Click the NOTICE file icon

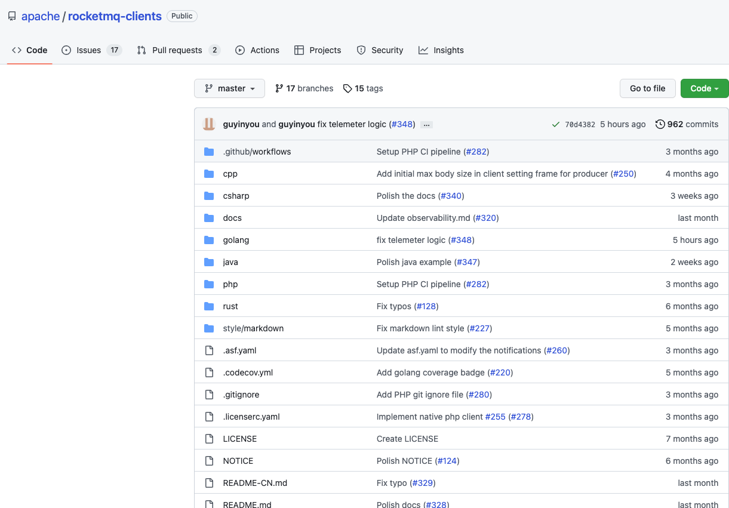tap(209, 461)
